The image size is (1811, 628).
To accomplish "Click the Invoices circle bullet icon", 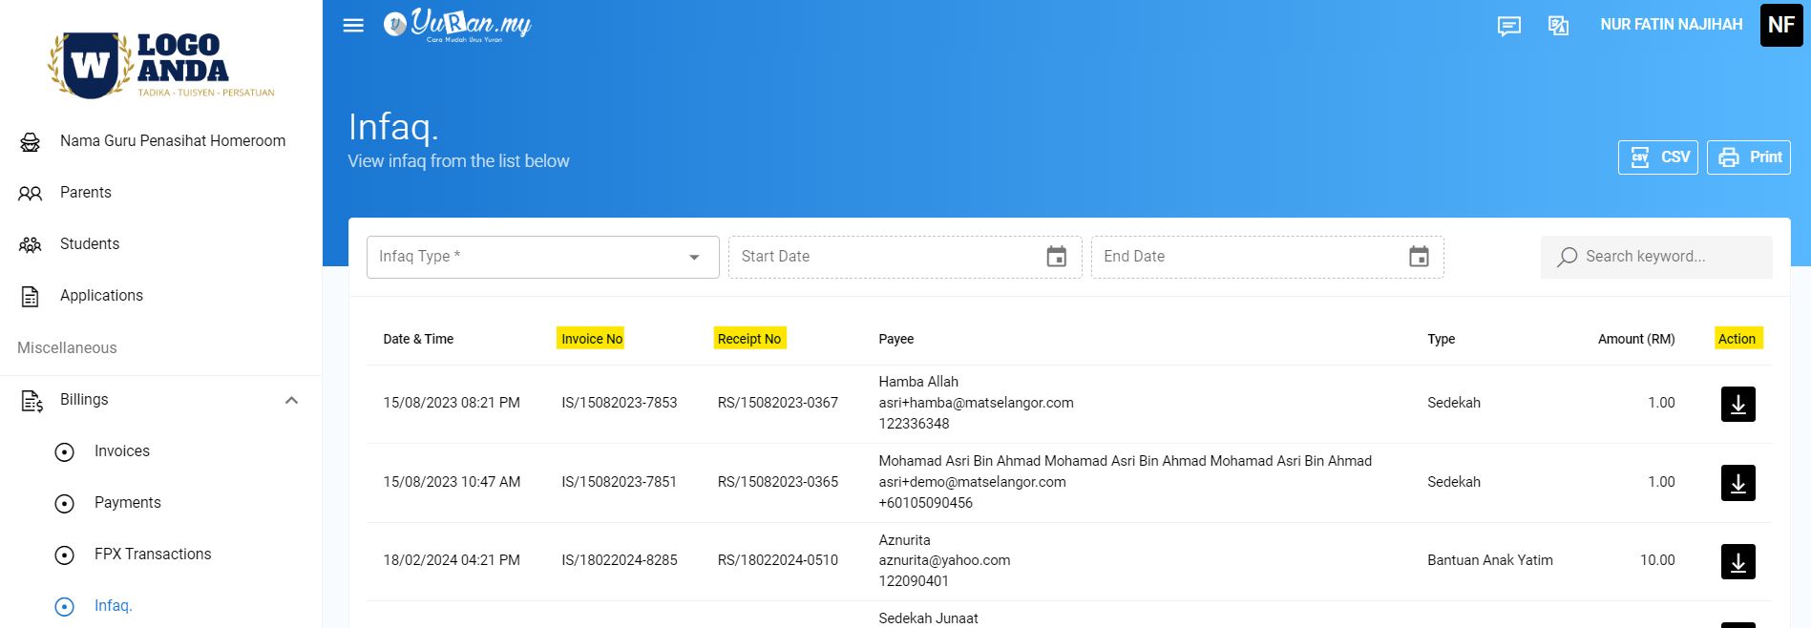I will (x=65, y=452).
